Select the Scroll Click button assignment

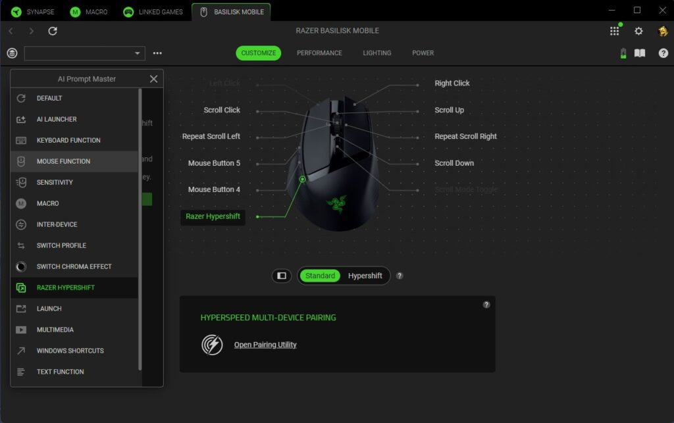(222, 111)
